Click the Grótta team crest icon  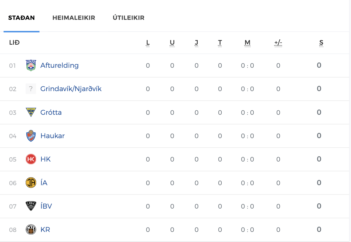31,112
